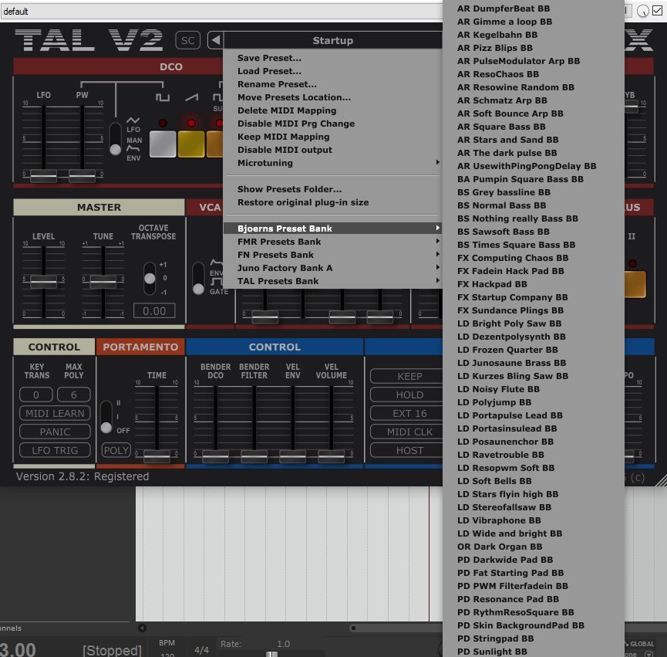
Task: Toggle the SC sidechain button
Action: [x=187, y=40]
